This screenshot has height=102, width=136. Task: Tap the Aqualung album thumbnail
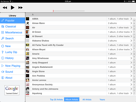(27, 93)
